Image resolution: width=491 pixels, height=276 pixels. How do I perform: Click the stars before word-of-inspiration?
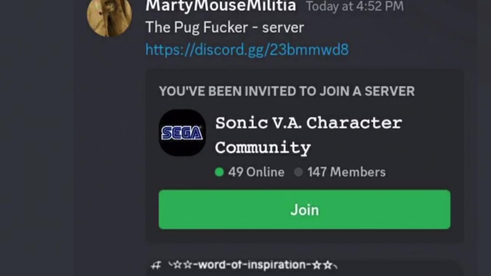[181, 265]
